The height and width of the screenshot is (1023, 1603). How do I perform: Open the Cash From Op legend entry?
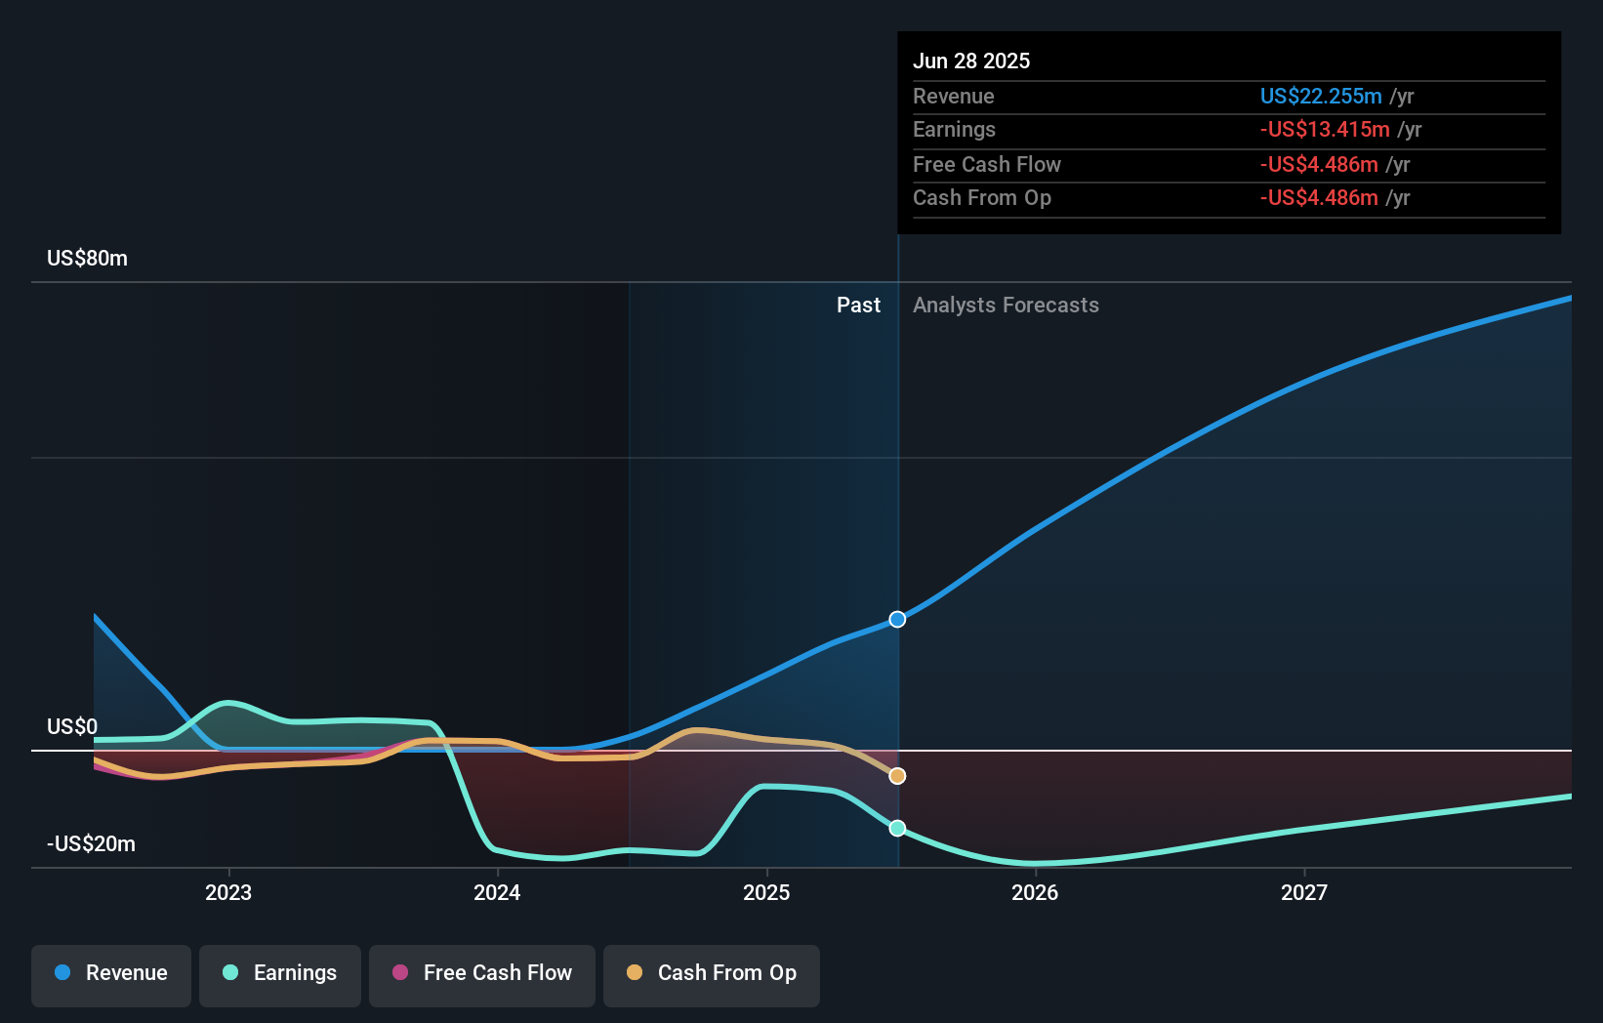[711, 975]
